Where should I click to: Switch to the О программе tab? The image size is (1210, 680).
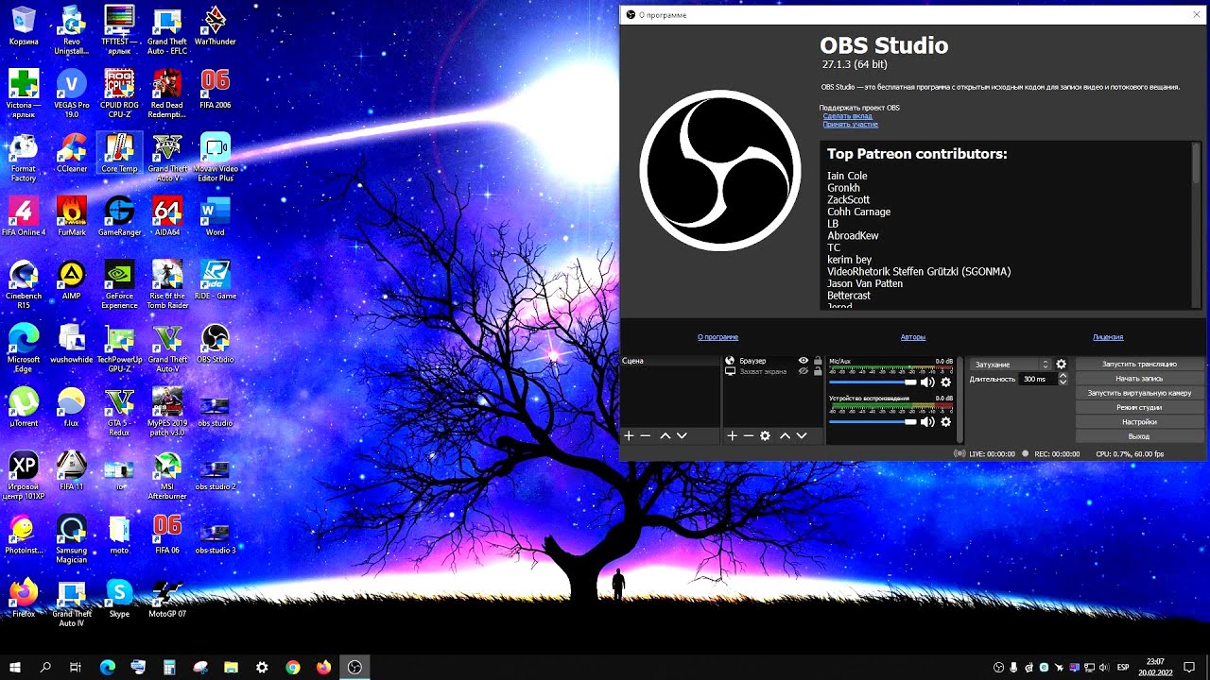[717, 337]
